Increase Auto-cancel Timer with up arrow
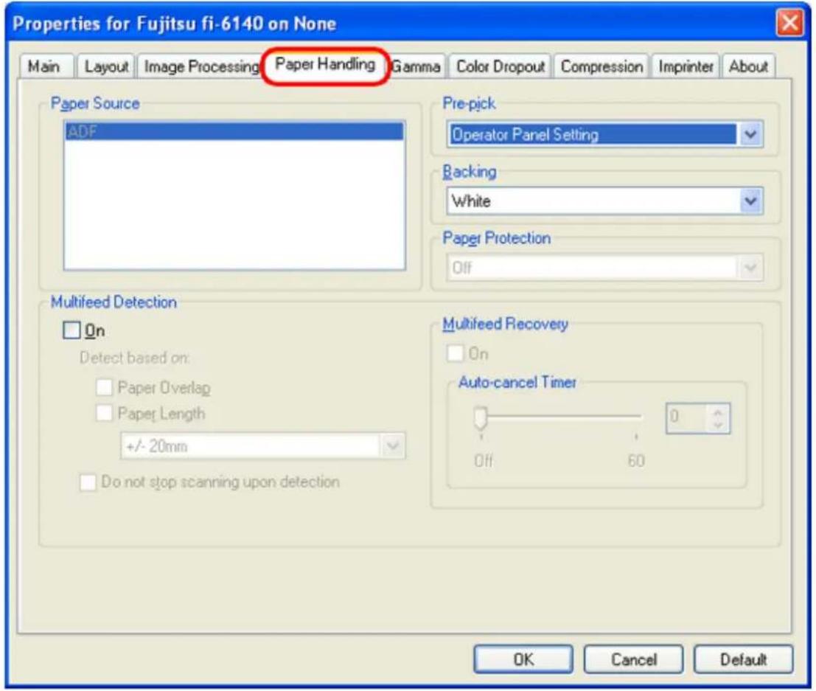 click(718, 412)
